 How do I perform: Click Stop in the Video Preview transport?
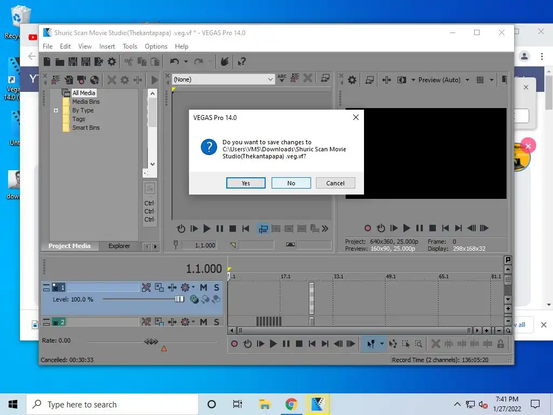(x=433, y=228)
